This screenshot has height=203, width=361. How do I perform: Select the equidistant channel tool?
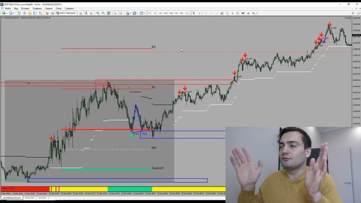click(x=222, y=14)
